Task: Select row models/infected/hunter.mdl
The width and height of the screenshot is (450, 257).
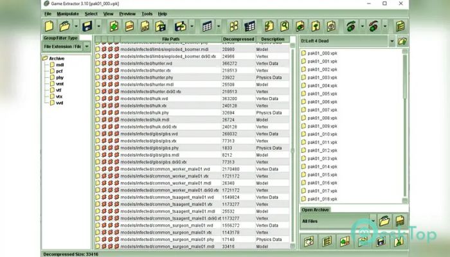Action: click(192, 85)
